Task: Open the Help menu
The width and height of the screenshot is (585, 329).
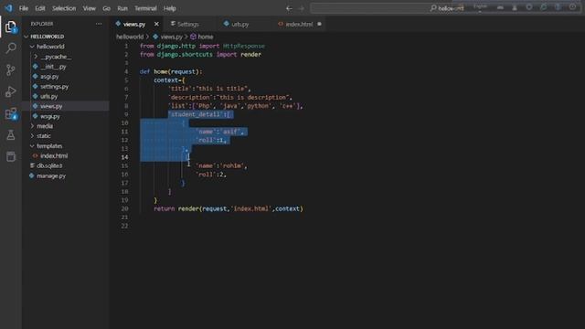Action: tap(170, 8)
